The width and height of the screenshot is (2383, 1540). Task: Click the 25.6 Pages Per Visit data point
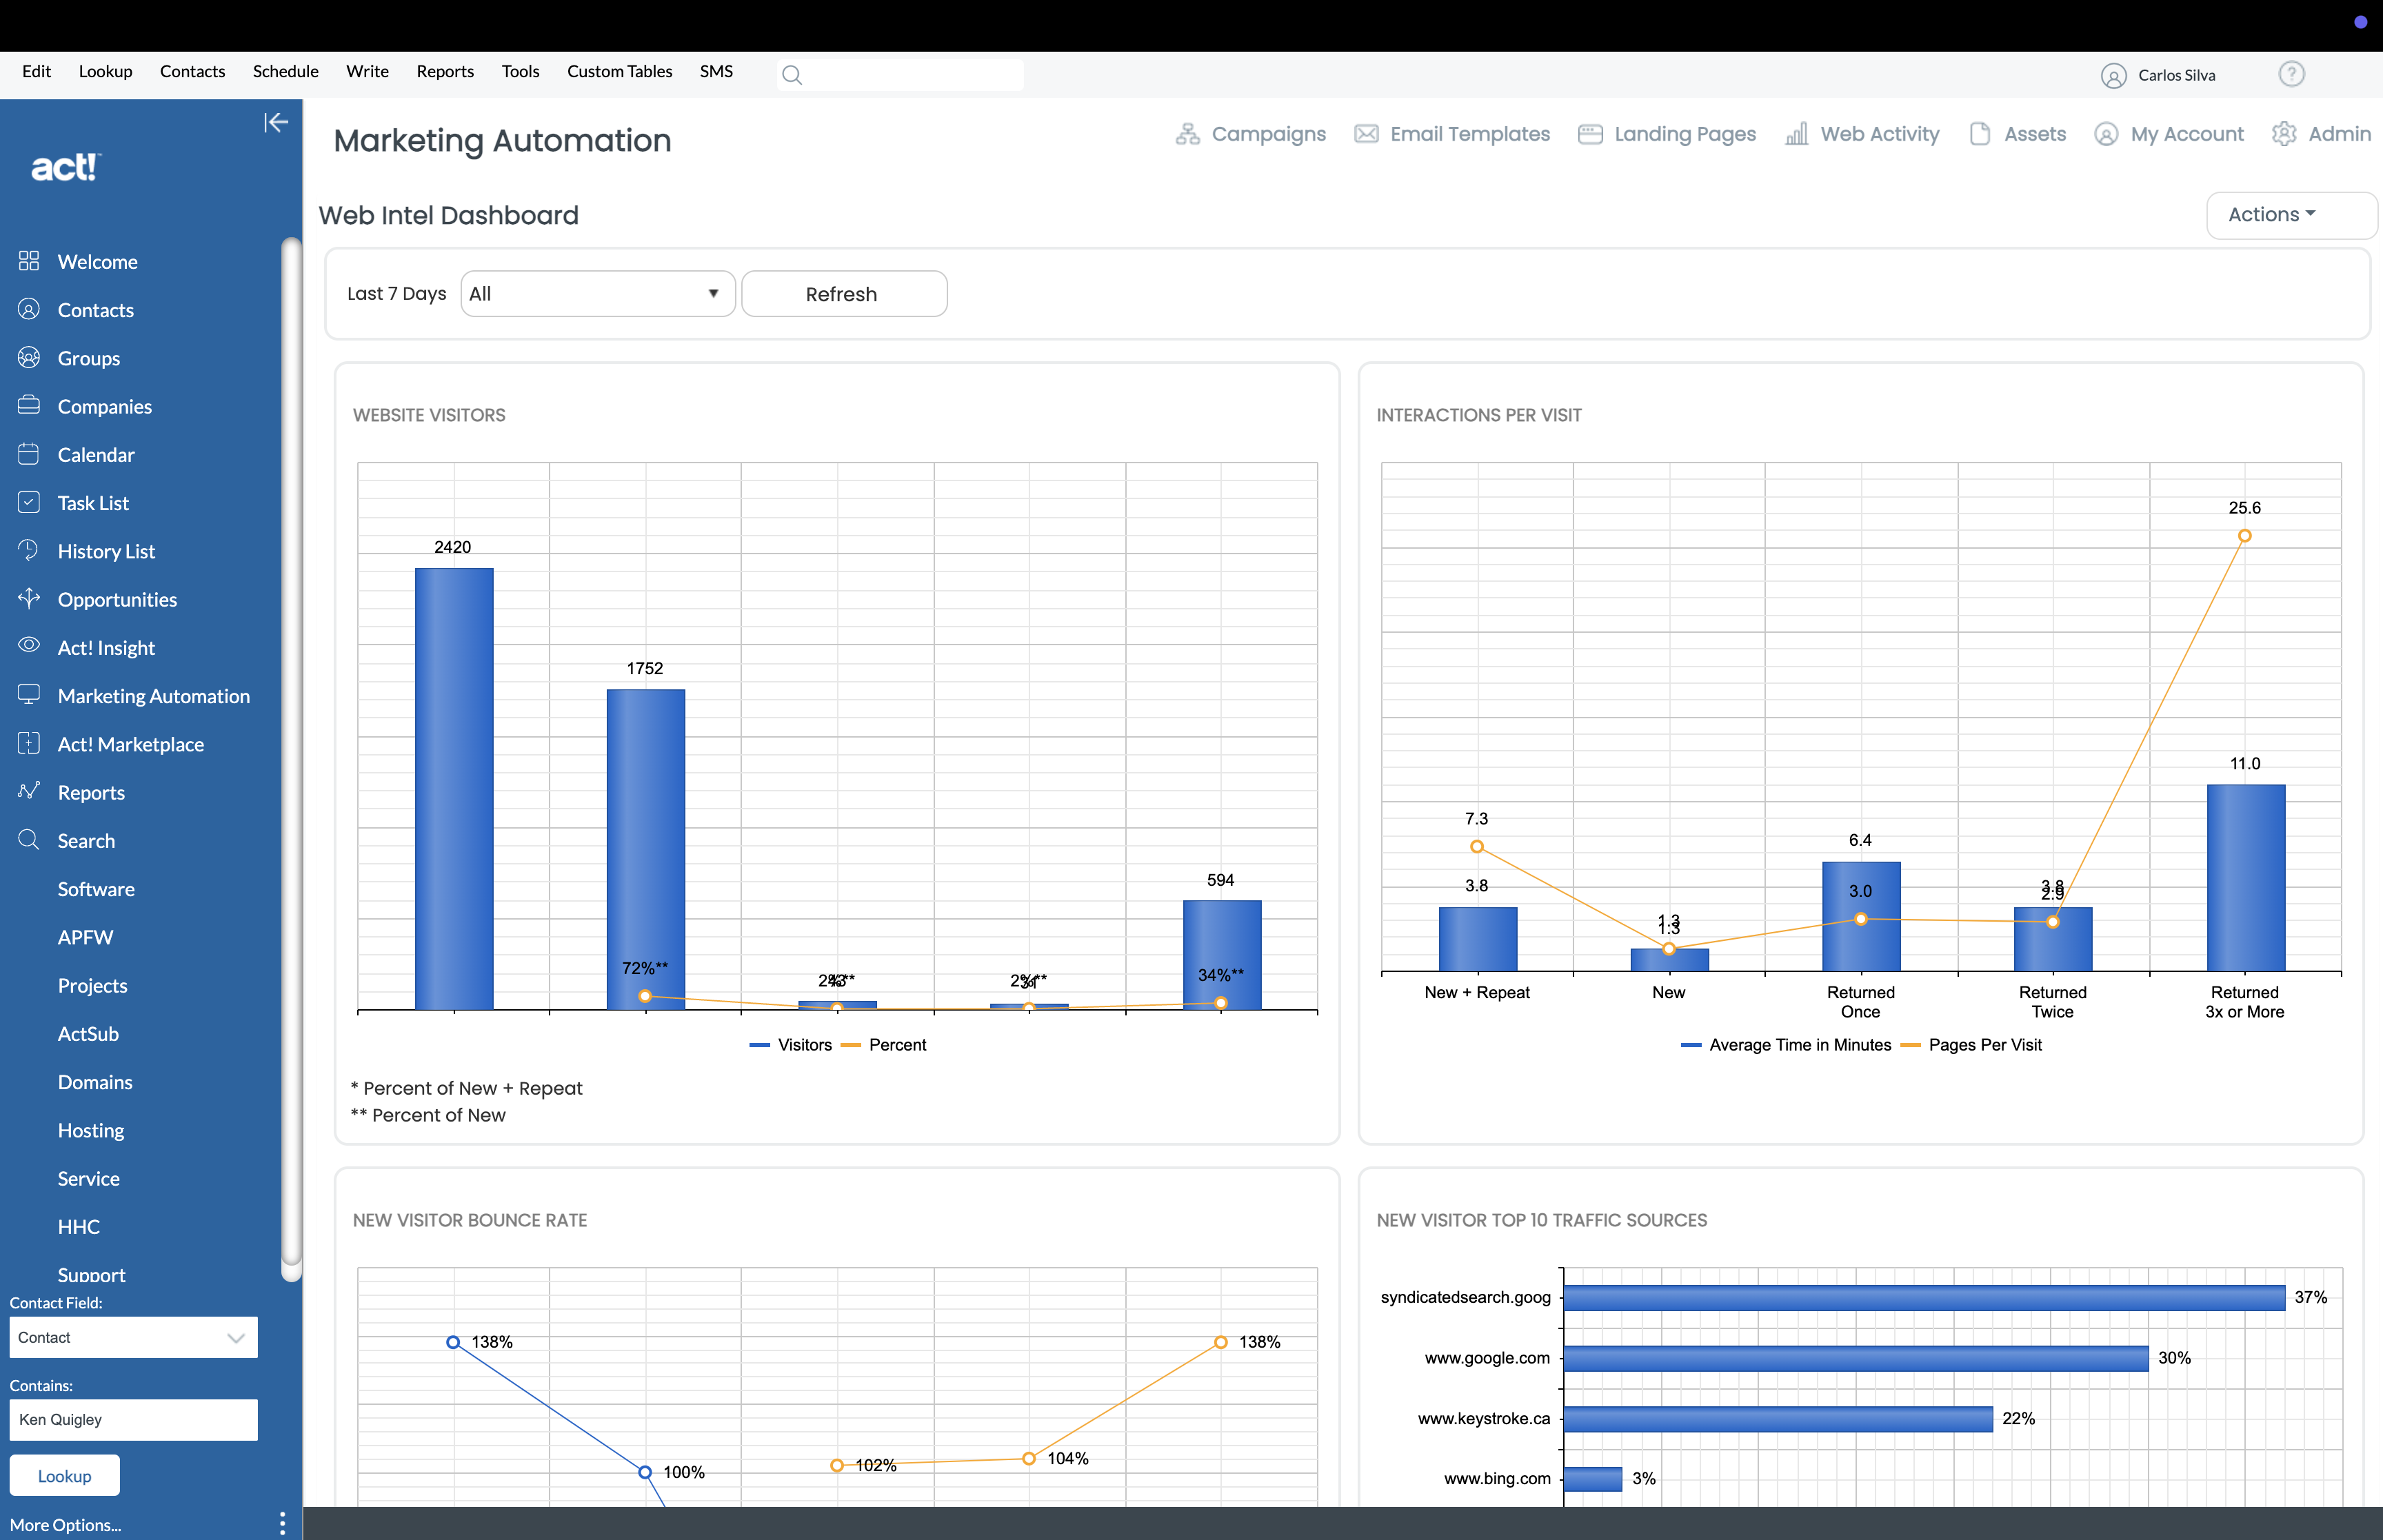pyautogui.click(x=2244, y=536)
